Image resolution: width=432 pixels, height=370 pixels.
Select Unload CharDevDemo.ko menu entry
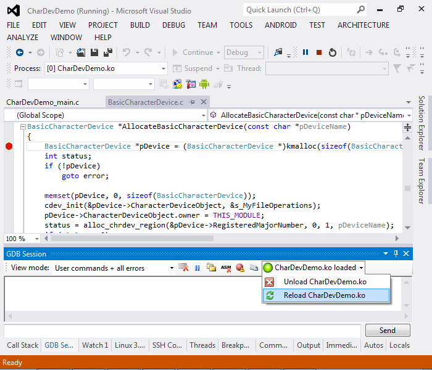(x=326, y=282)
